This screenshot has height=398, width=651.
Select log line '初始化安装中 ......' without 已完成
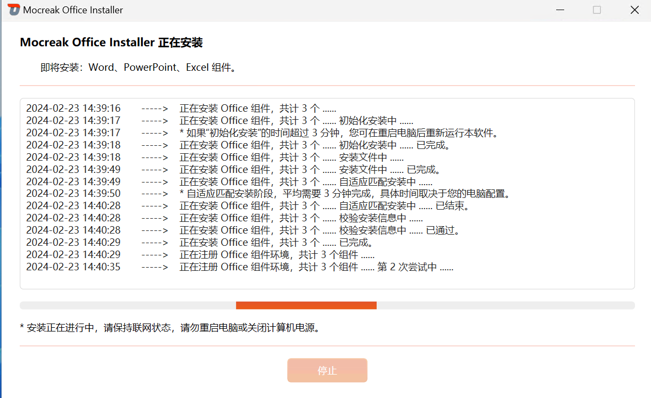pyautogui.click(x=219, y=121)
